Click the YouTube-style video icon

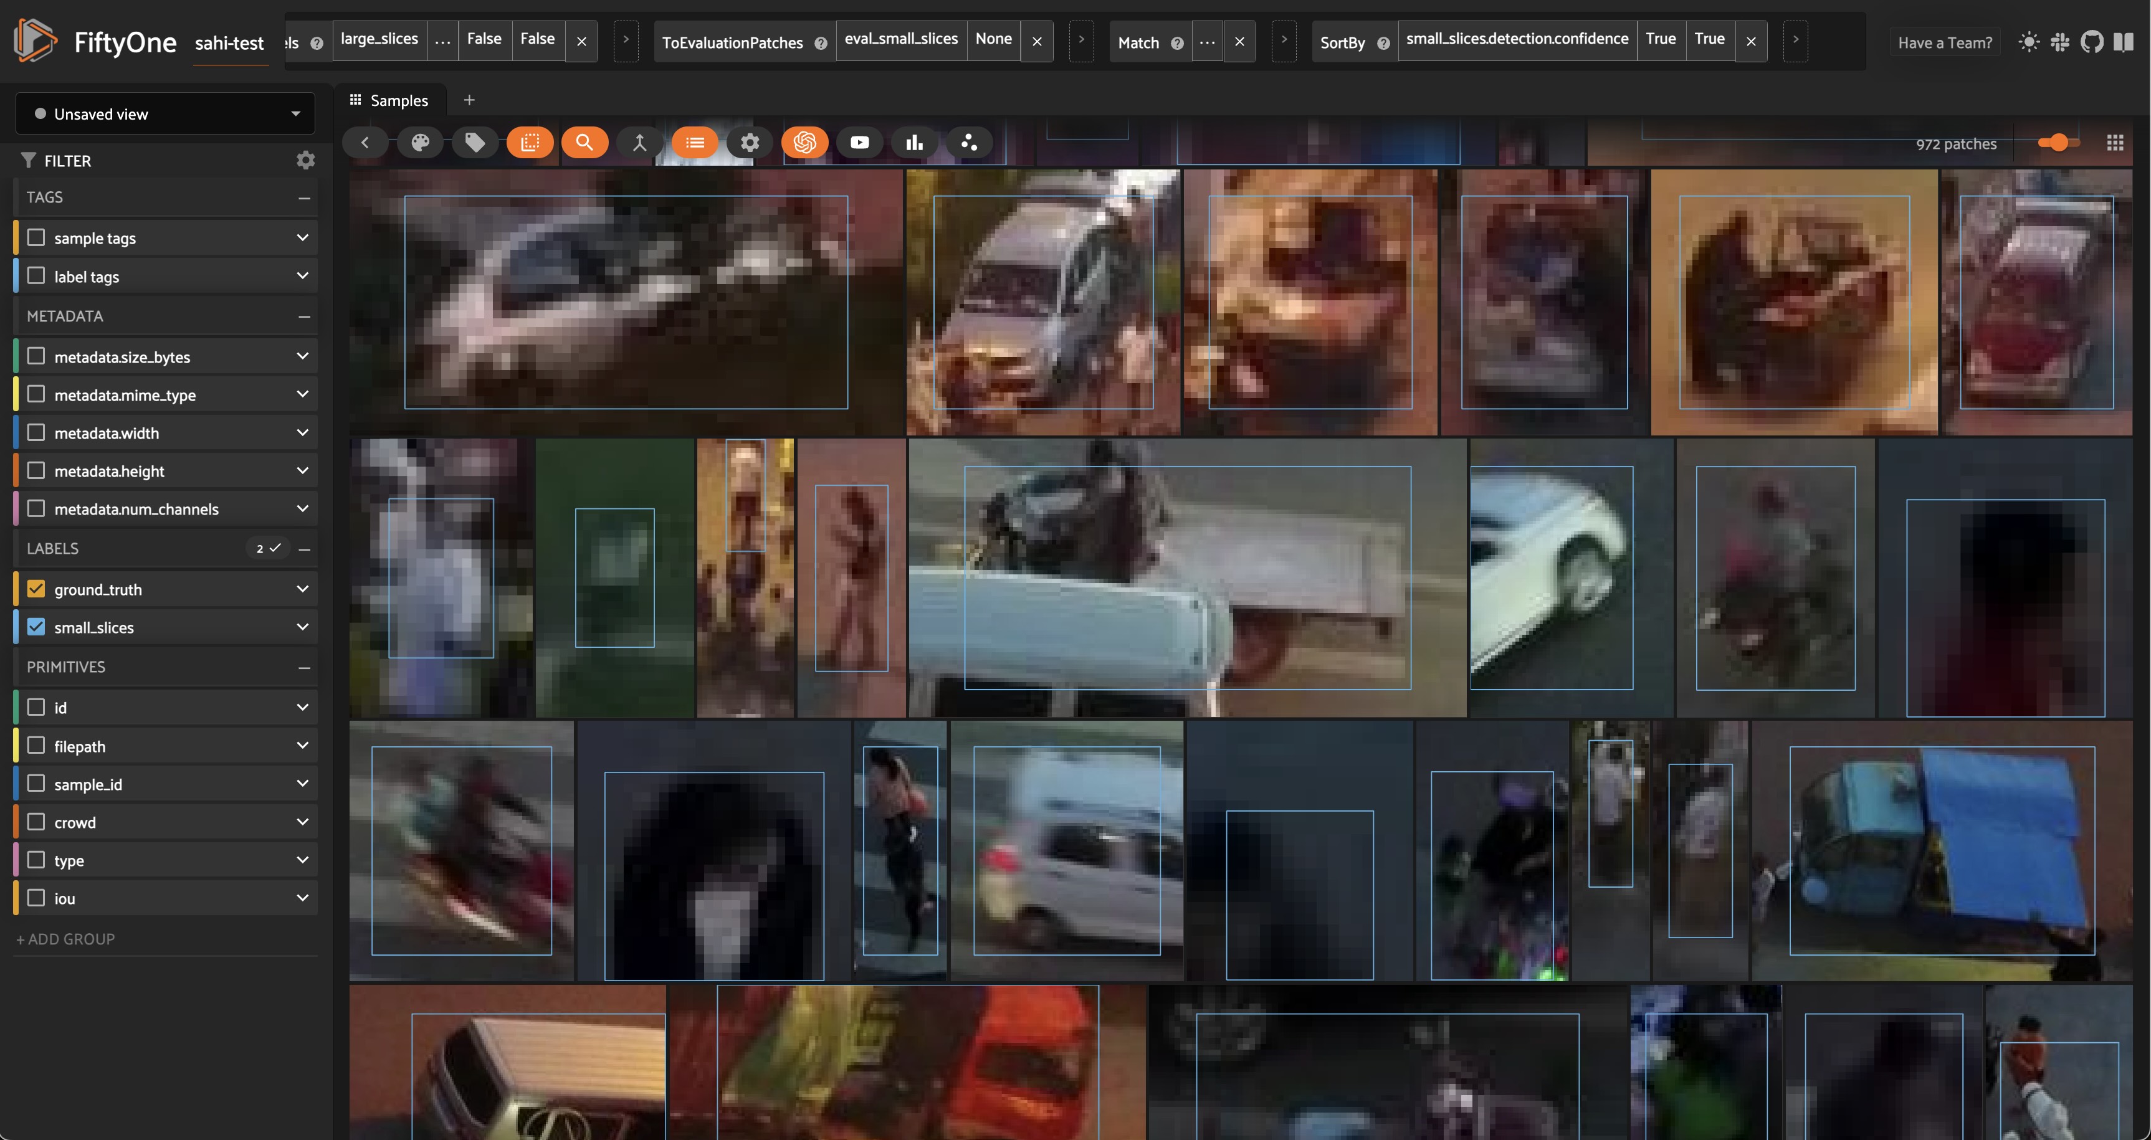pos(859,143)
